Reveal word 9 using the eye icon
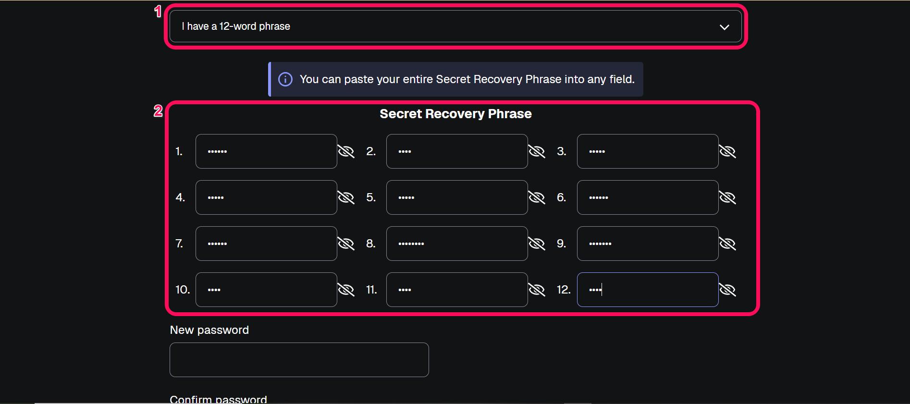 point(727,244)
